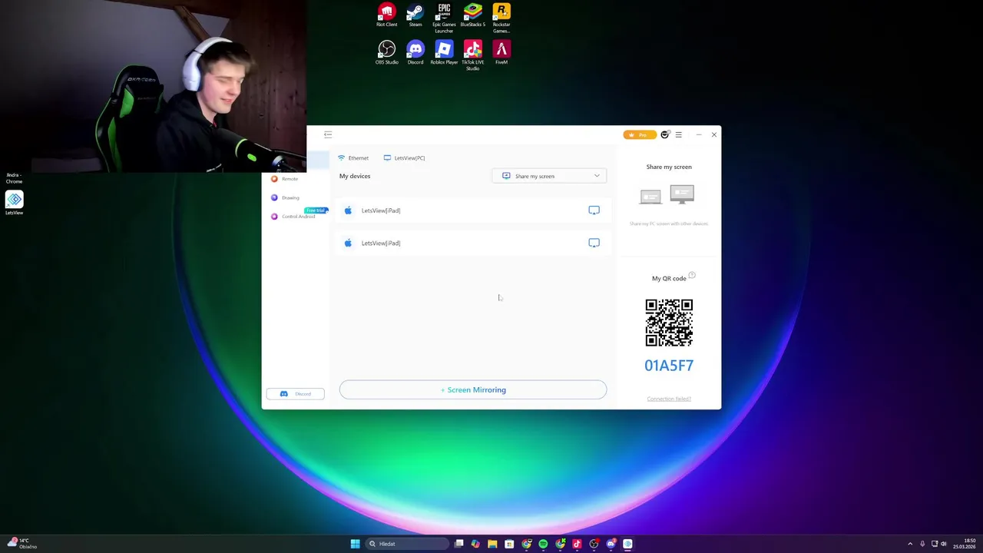
Task: Click the Share my screen illustration
Action: (667, 194)
